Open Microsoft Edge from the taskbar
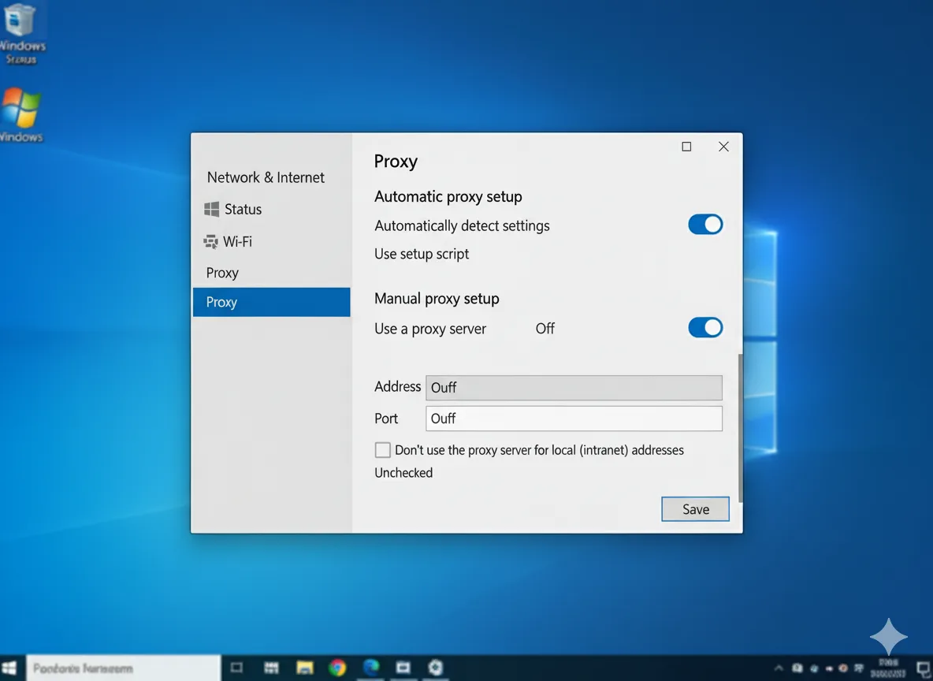Image resolution: width=933 pixels, height=681 pixels. 371,667
